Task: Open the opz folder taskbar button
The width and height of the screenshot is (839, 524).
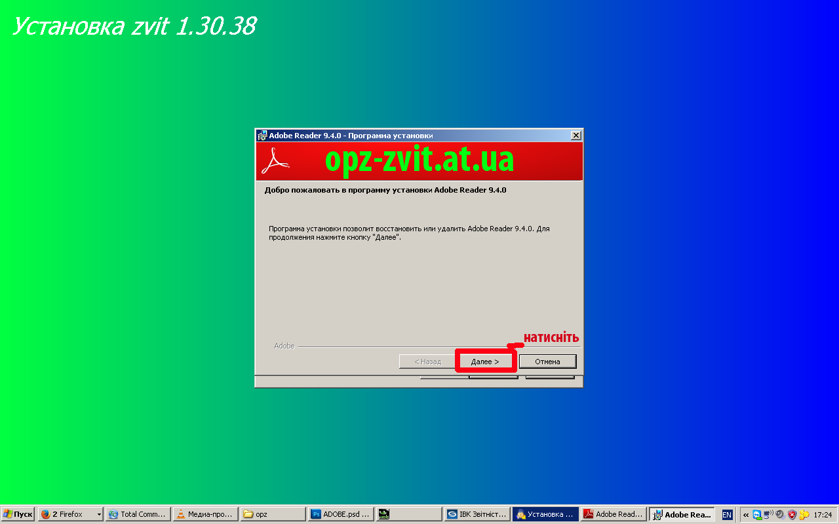Action: (x=273, y=514)
